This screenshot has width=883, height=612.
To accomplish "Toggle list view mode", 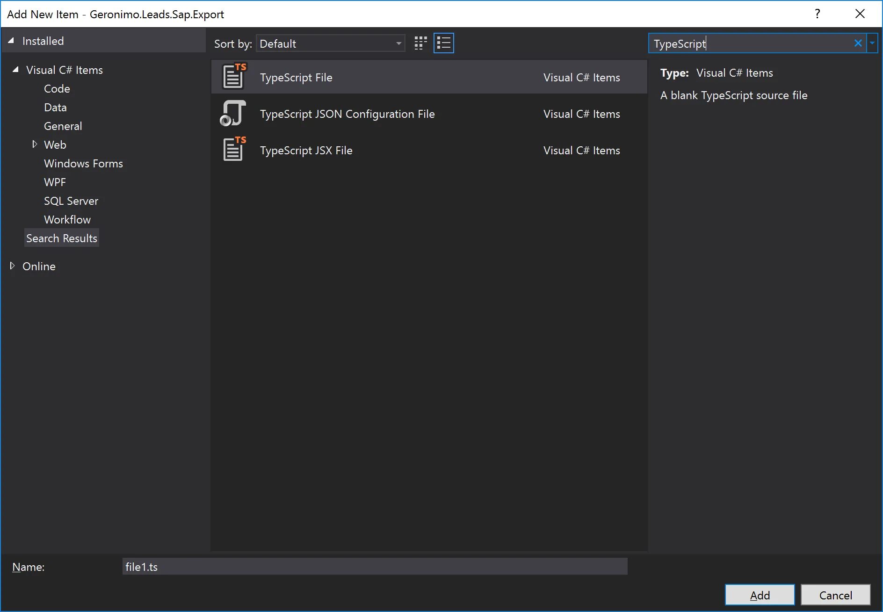I will 443,43.
